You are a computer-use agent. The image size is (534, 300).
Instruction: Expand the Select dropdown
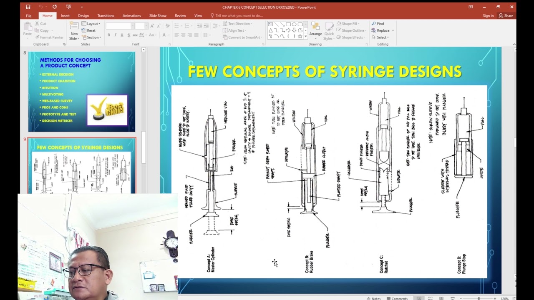pyautogui.click(x=381, y=37)
